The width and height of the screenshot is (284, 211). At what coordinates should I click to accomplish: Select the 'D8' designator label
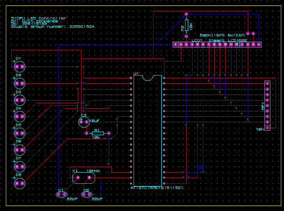tap(18, 175)
